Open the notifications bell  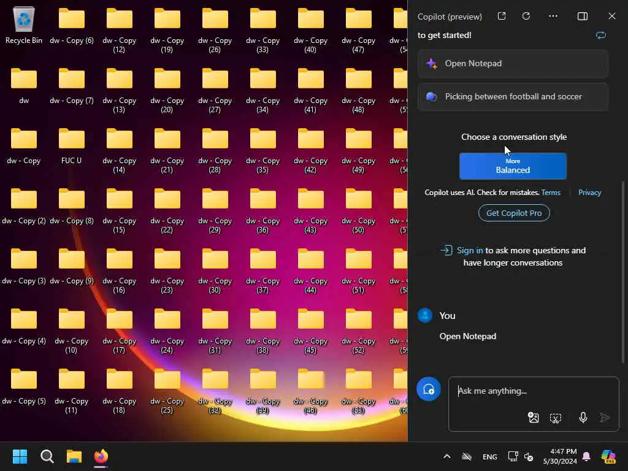(586, 456)
